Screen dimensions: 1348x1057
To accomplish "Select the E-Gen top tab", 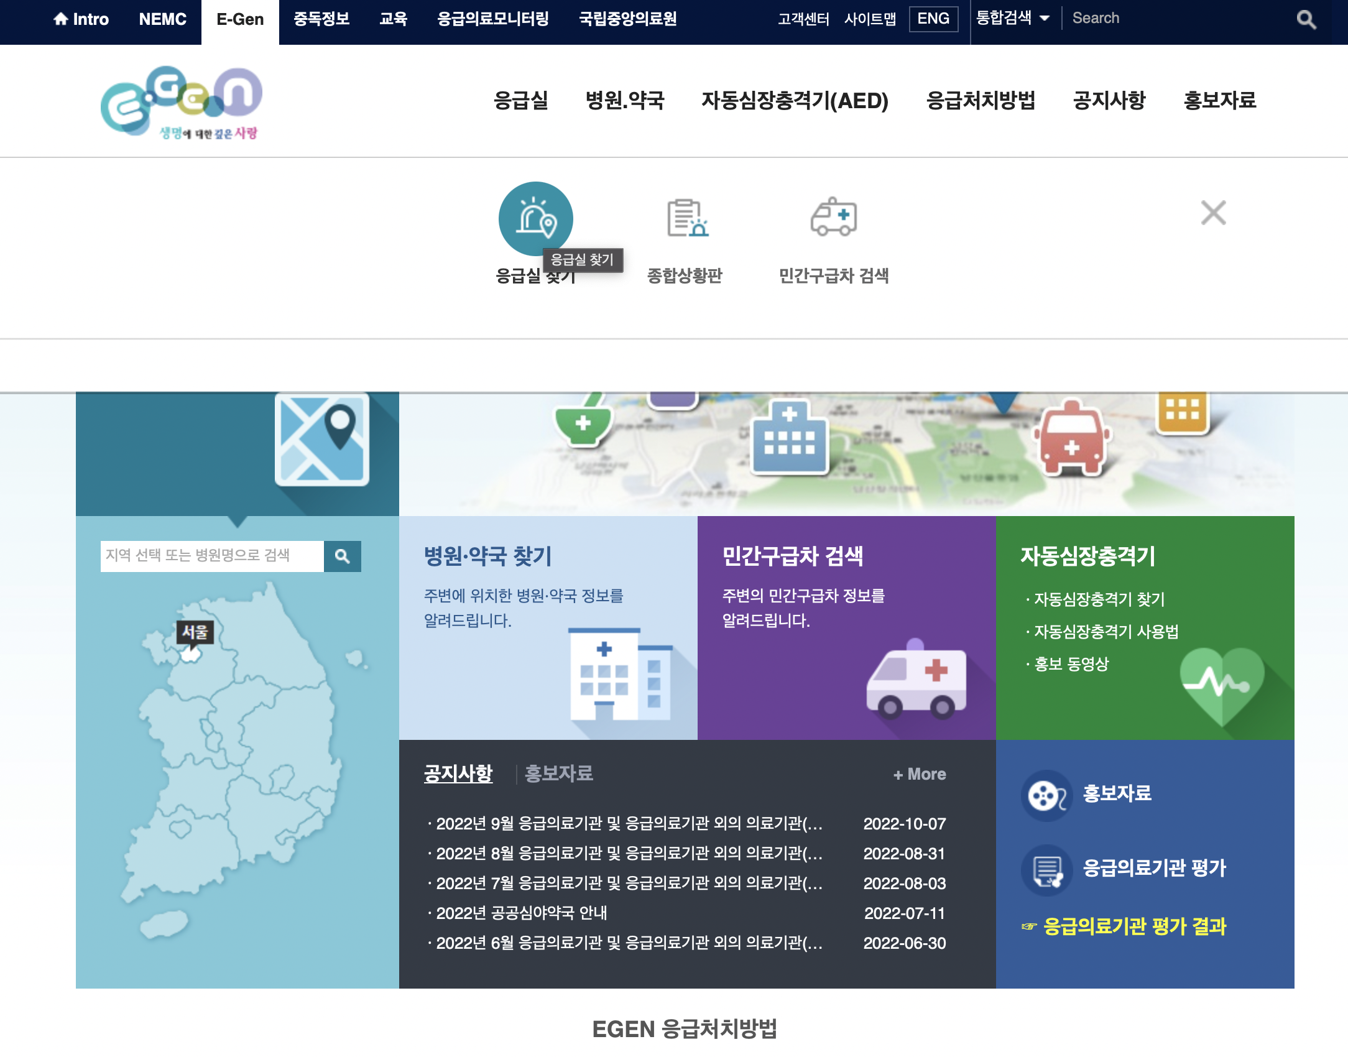I will 240,19.
